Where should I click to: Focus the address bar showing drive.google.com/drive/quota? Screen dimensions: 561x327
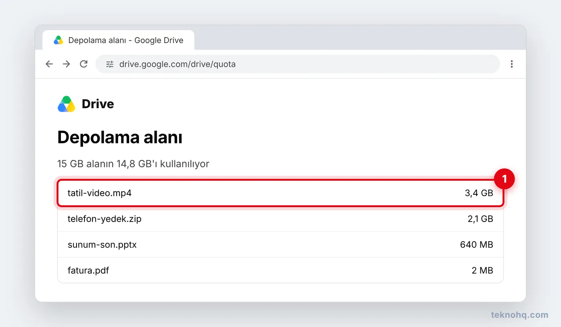point(298,64)
